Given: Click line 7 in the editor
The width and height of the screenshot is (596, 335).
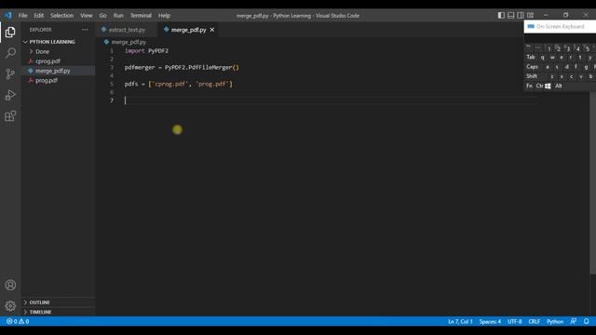Looking at the screenshot, I should click(x=331, y=100).
